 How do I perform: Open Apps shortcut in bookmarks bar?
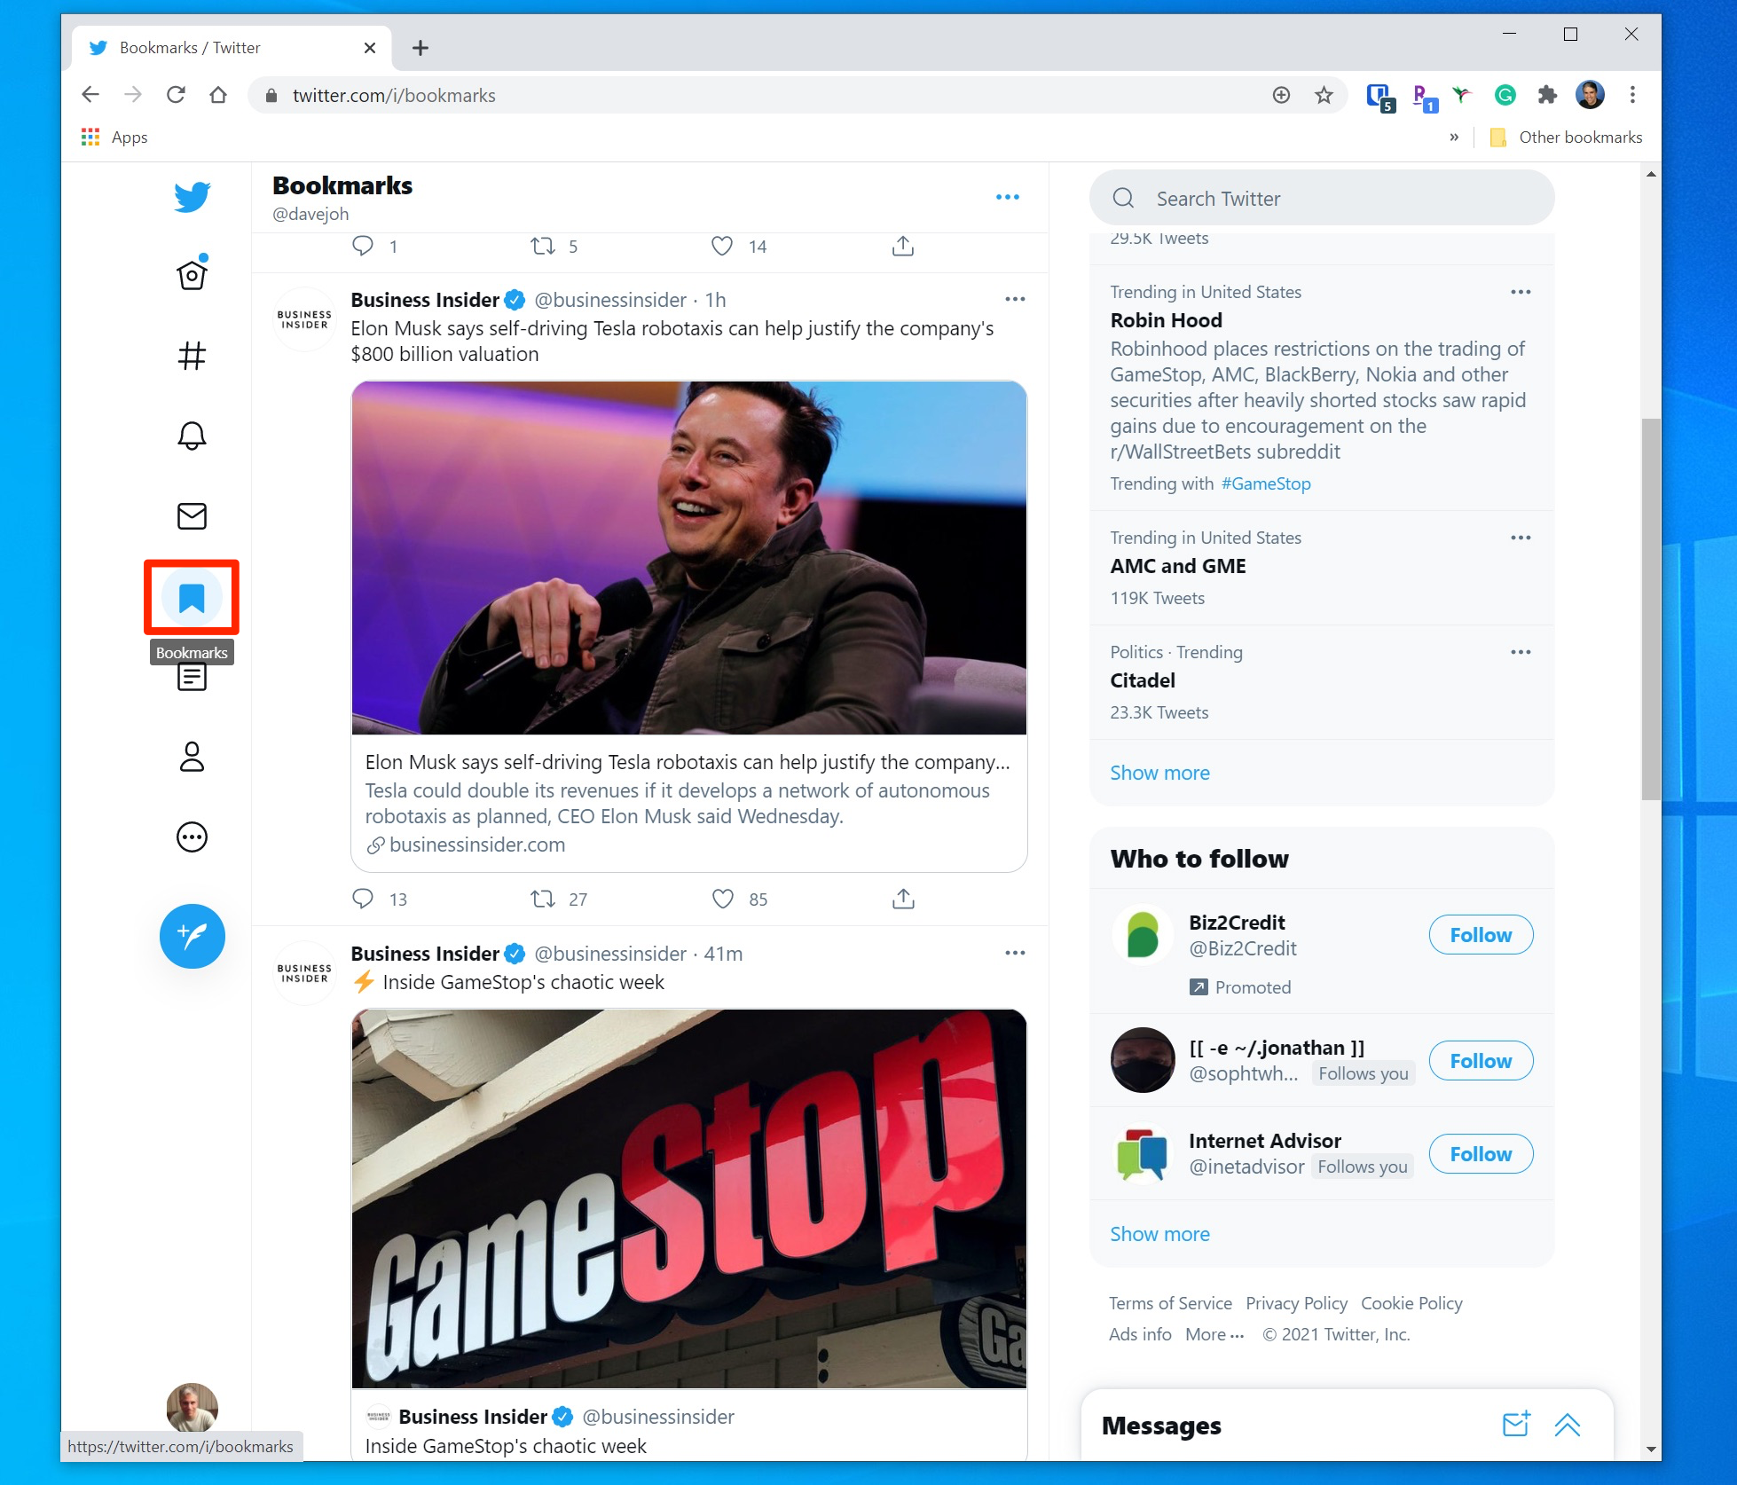coord(115,137)
